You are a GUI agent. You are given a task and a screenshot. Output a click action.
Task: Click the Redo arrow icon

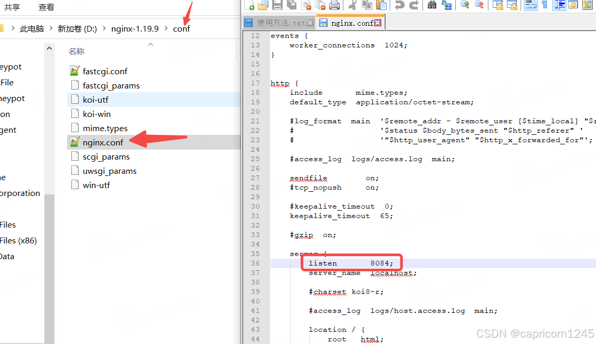[x=414, y=5]
